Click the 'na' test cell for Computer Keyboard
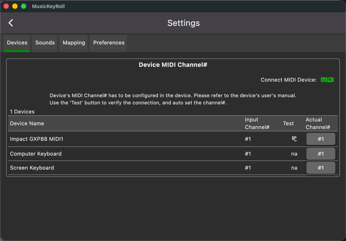This screenshot has height=241, width=346. click(x=294, y=154)
